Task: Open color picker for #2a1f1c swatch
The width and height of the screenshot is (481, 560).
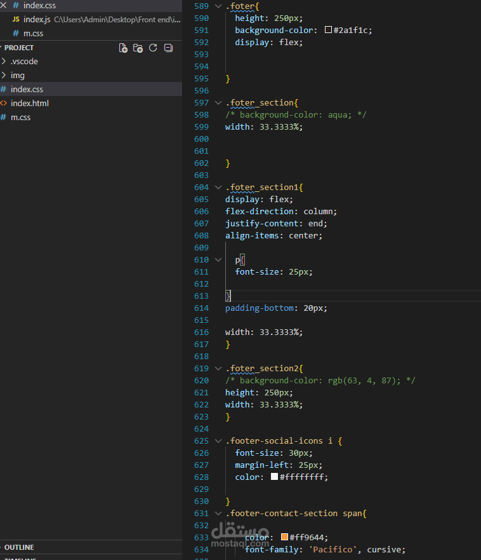Action: pyautogui.click(x=329, y=30)
